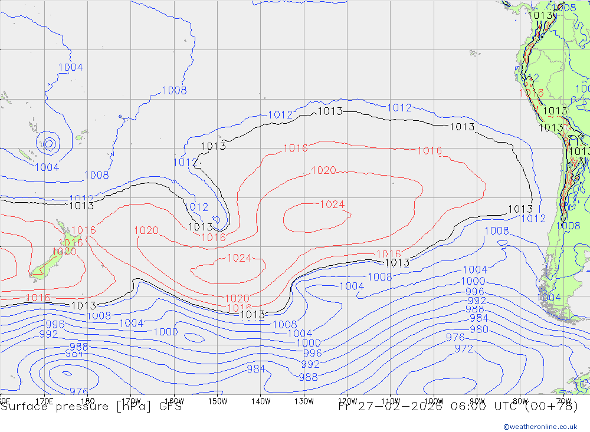Click the blue 980 isobar label
Viewport: 590px width, 432px height.
(x=479, y=329)
